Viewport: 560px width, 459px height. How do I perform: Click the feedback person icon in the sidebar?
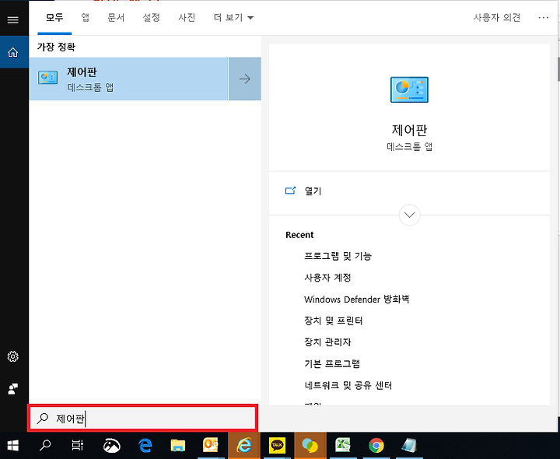click(x=13, y=389)
